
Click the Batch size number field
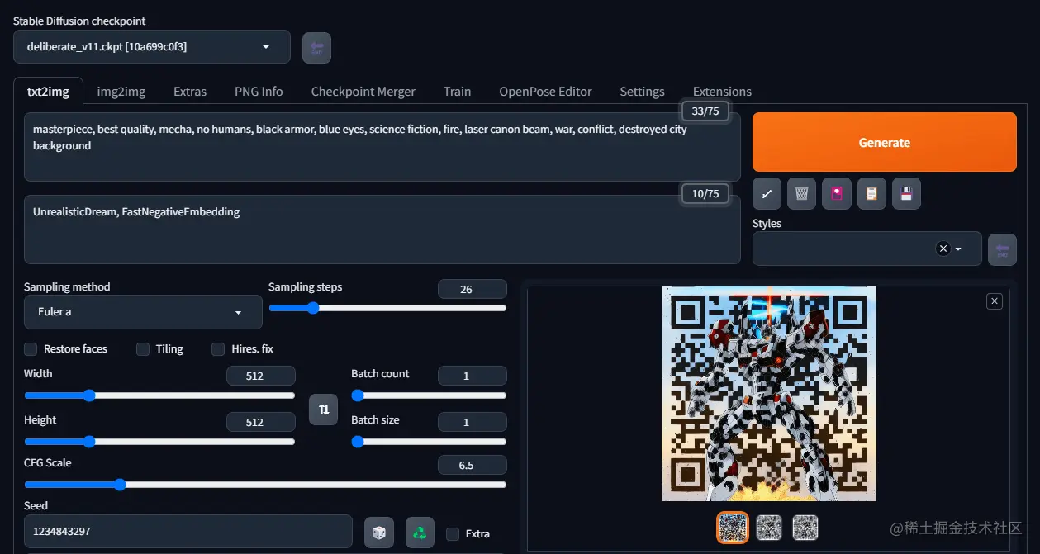coord(472,422)
